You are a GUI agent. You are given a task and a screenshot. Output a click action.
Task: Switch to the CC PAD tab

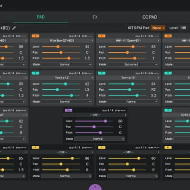(150, 17)
